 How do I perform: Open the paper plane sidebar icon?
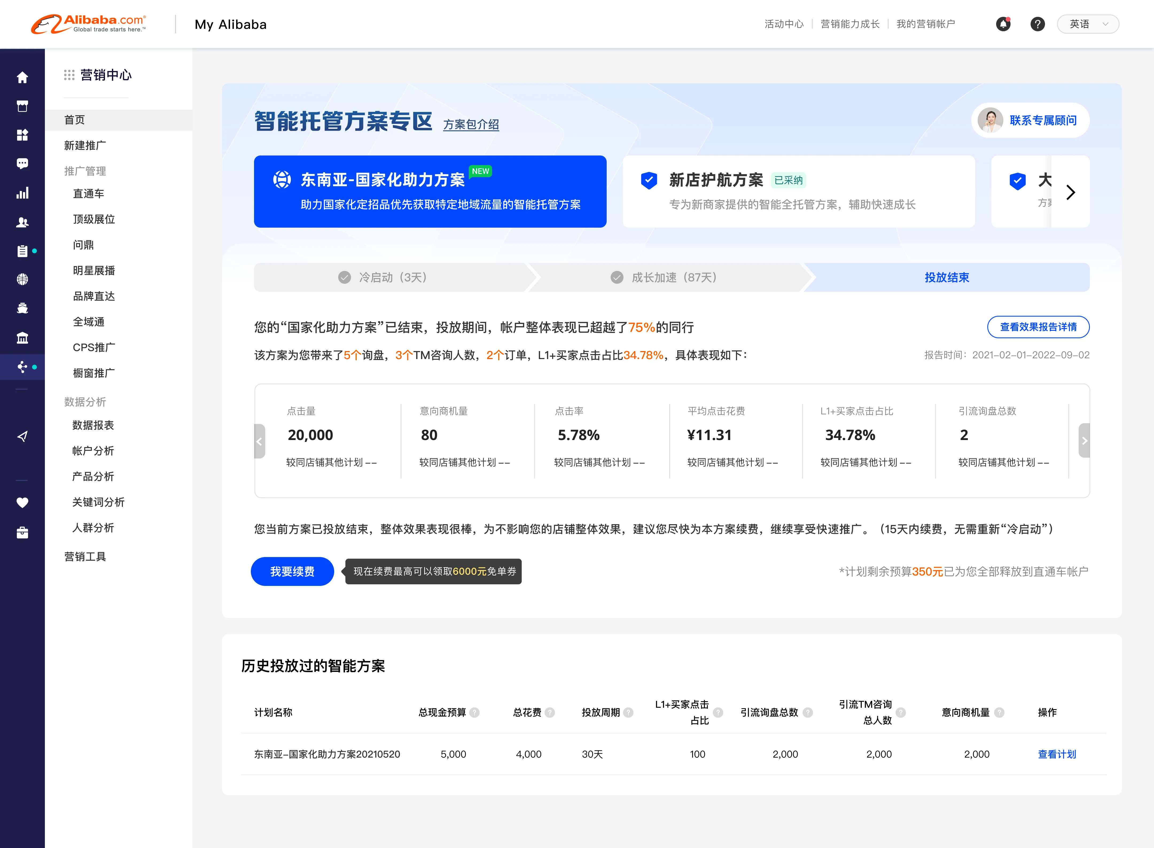click(22, 436)
